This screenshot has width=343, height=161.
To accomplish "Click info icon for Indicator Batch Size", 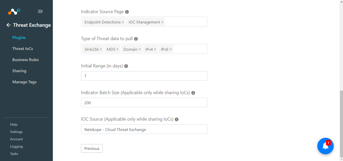I will pos(193,93).
